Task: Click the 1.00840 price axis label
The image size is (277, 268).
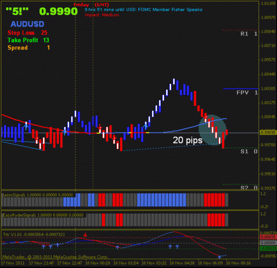Action: pyautogui.click(x=268, y=31)
